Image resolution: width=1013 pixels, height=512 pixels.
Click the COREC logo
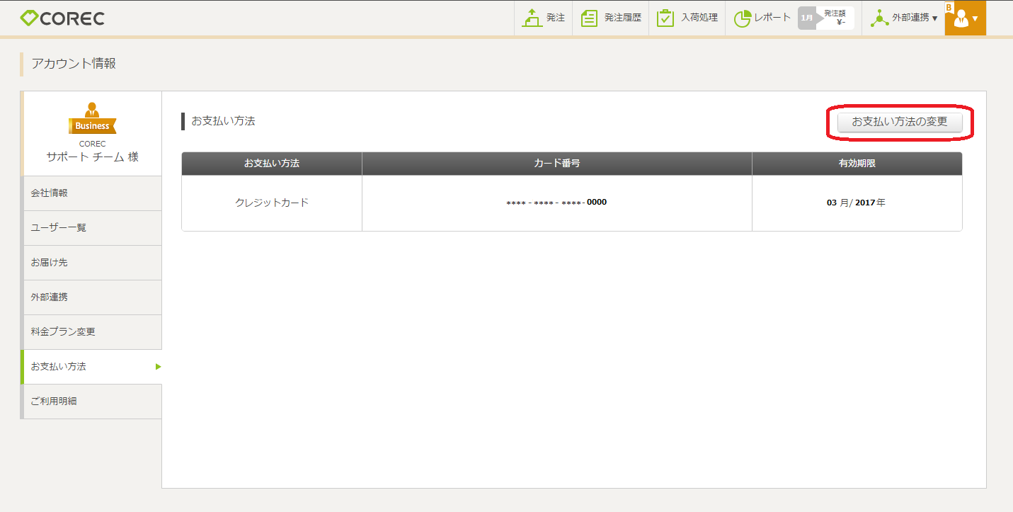pos(62,18)
